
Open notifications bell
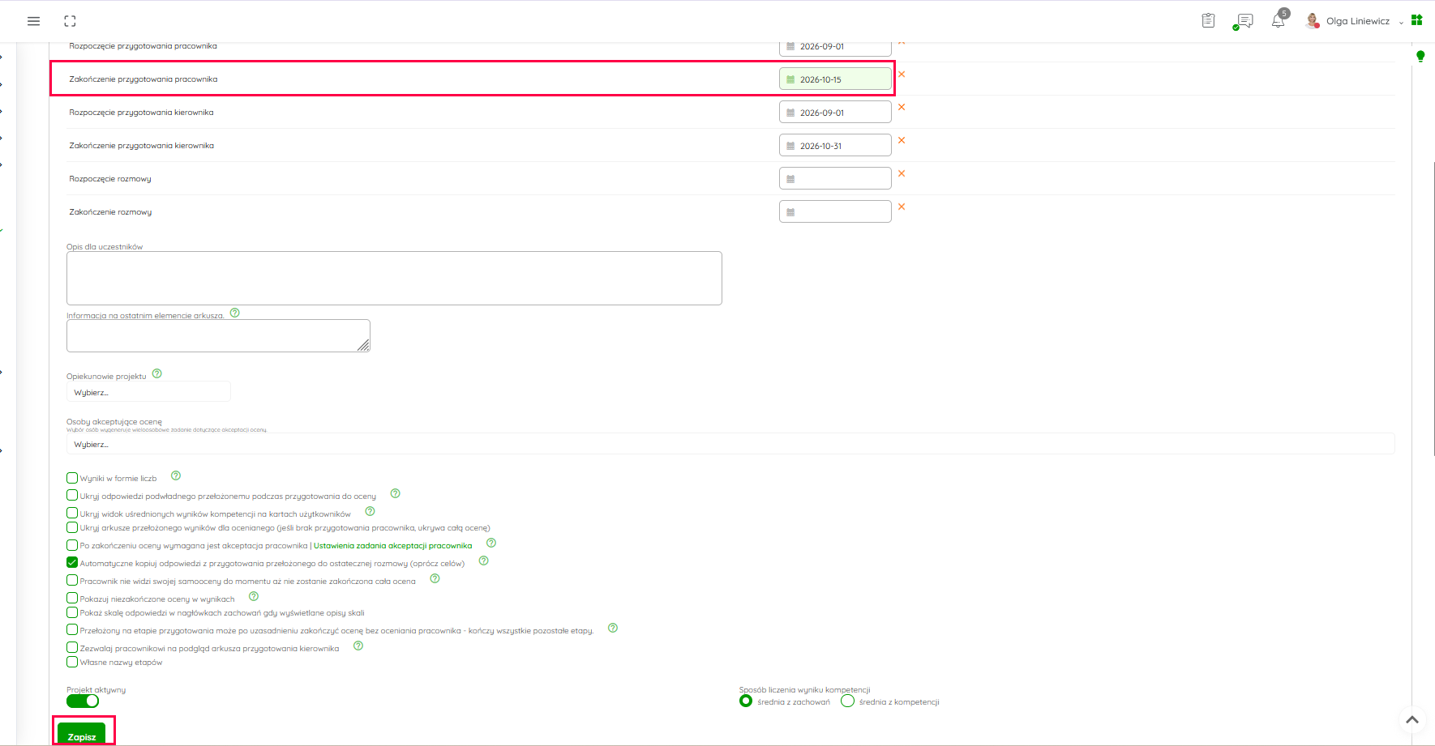(1279, 21)
